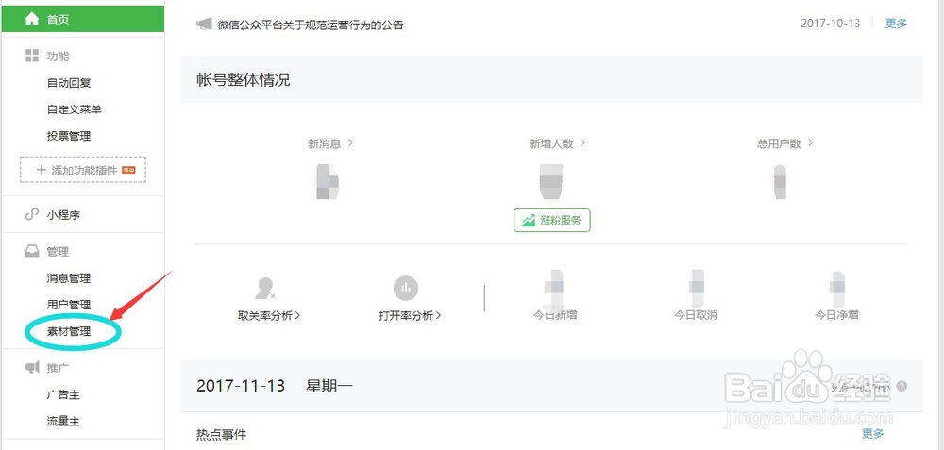Open the 总用户数 link

(779, 143)
